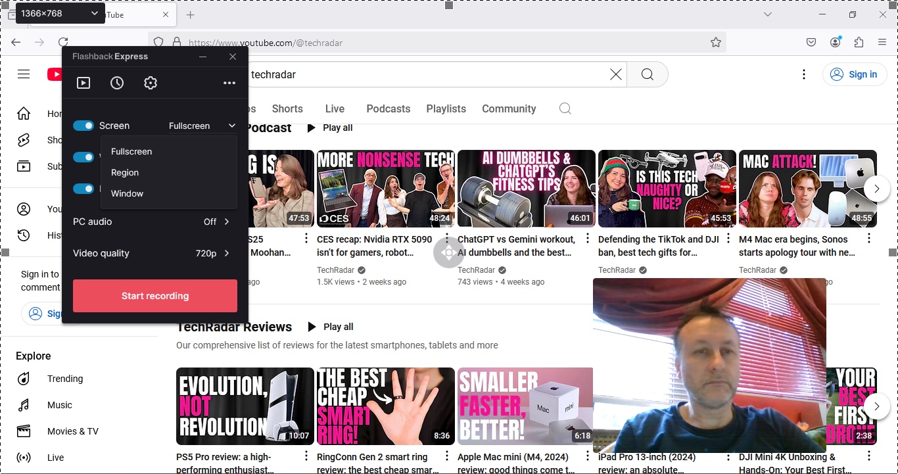Open a new browser tab
The image size is (898, 474).
(x=191, y=14)
